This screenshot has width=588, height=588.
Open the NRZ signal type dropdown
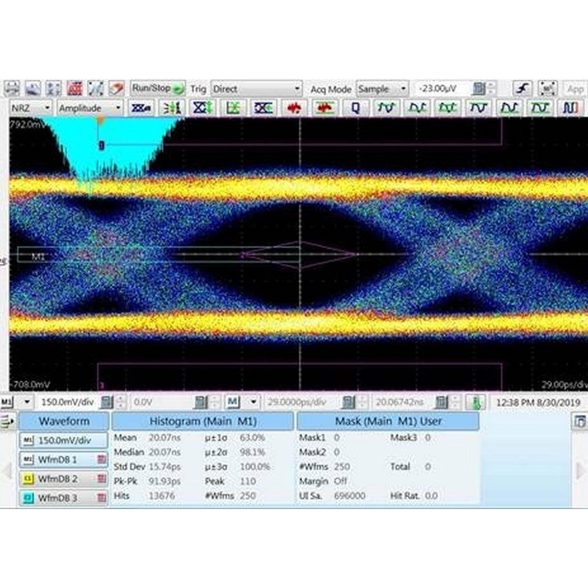[31, 108]
